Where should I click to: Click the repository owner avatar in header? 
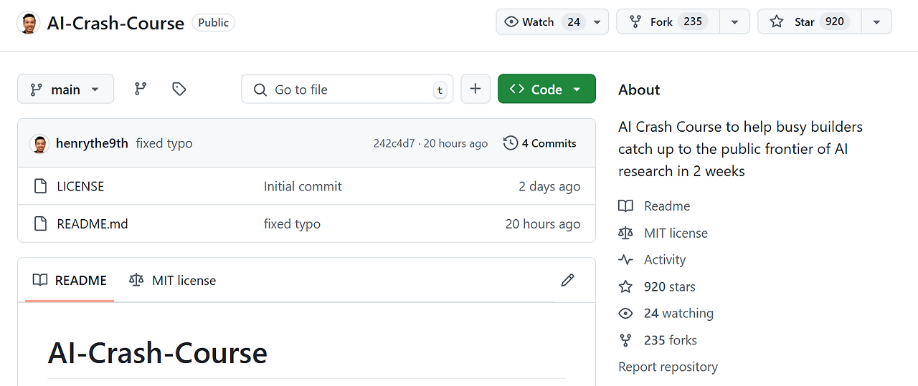[x=28, y=23]
